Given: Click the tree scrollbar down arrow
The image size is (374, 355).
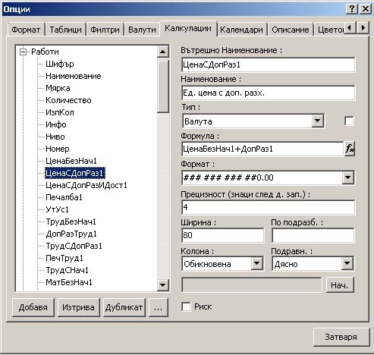Looking at the screenshot, I should 162,285.
